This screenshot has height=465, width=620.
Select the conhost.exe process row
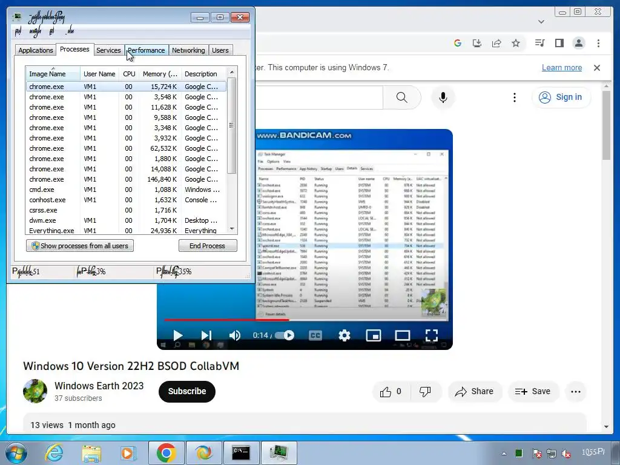point(126,200)
